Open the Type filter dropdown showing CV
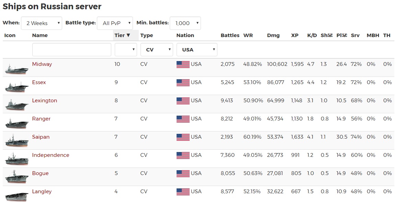The height and width of the screenshot is (208, 405). 157,50
